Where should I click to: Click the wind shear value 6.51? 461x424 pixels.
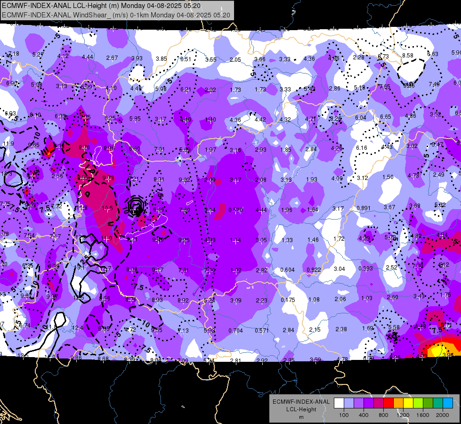(186, 59)
